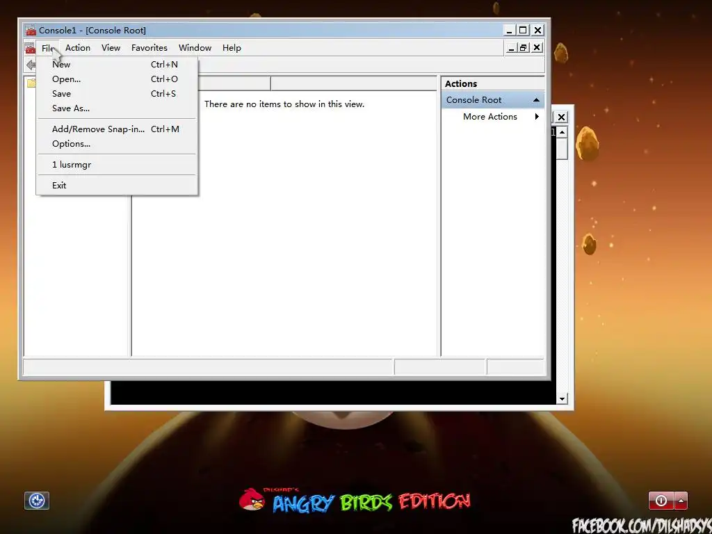Screen dimensions: 712x534
Task: Expand the More Actions submenu arrow
Action: tap(537, 117)
